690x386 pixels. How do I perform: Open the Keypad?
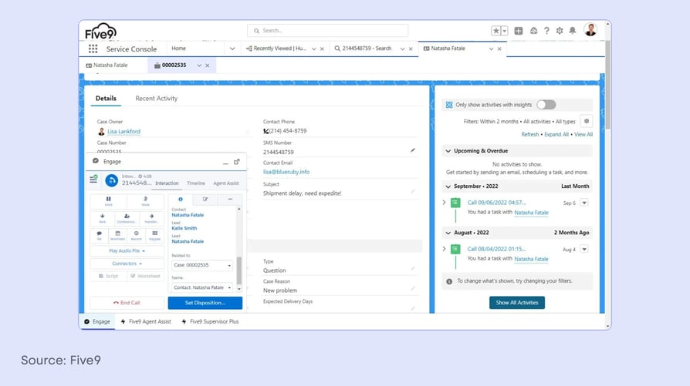tap(155, 236)
